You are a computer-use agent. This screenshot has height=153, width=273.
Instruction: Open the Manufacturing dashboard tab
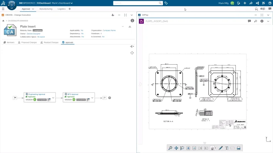click(x=46, y=9)
